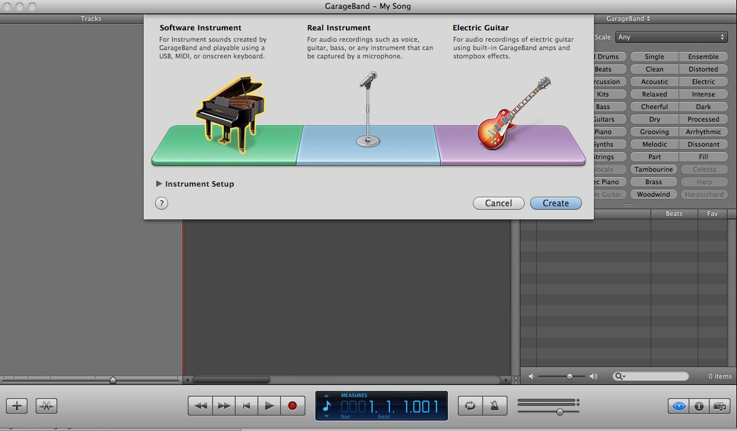Show the track info button
737x431 pixels.
coord(699,406)
